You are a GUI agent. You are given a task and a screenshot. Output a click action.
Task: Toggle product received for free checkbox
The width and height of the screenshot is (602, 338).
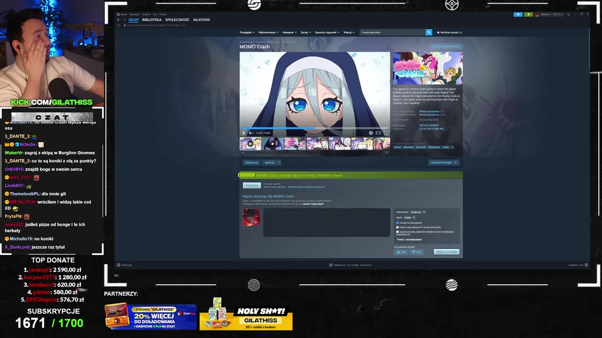click(x=397, y=232)
